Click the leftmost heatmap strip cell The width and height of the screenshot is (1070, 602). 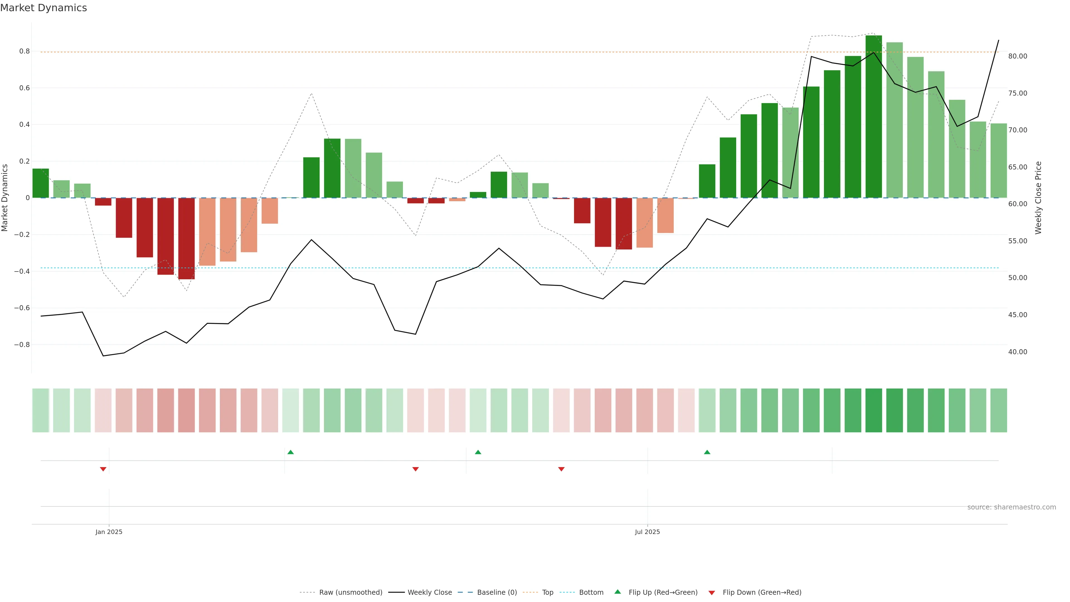(x=41, y=411)
